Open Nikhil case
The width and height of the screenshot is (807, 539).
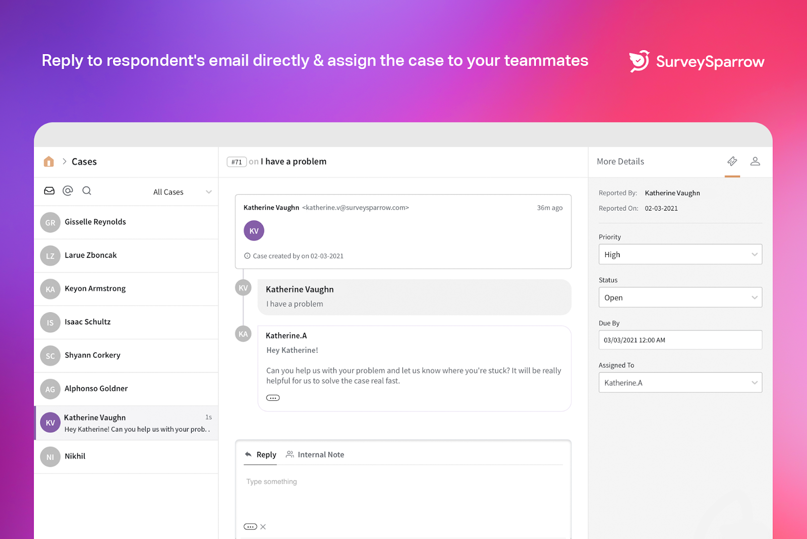click(126, 457)
